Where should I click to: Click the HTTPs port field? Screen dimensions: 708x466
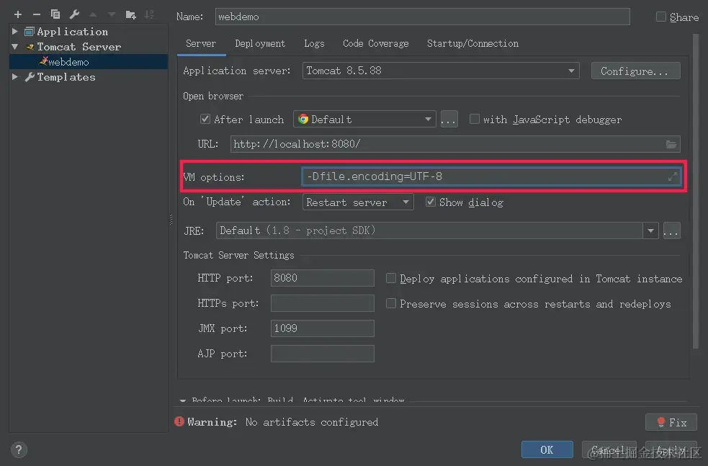(x=323, y=303)
